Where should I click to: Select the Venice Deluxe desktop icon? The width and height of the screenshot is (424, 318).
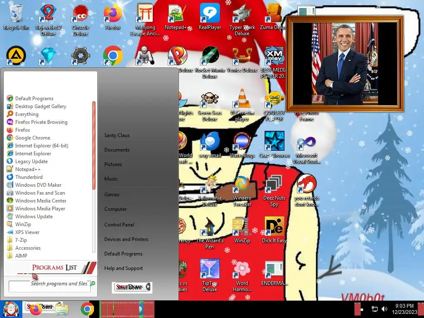[242, 59]
